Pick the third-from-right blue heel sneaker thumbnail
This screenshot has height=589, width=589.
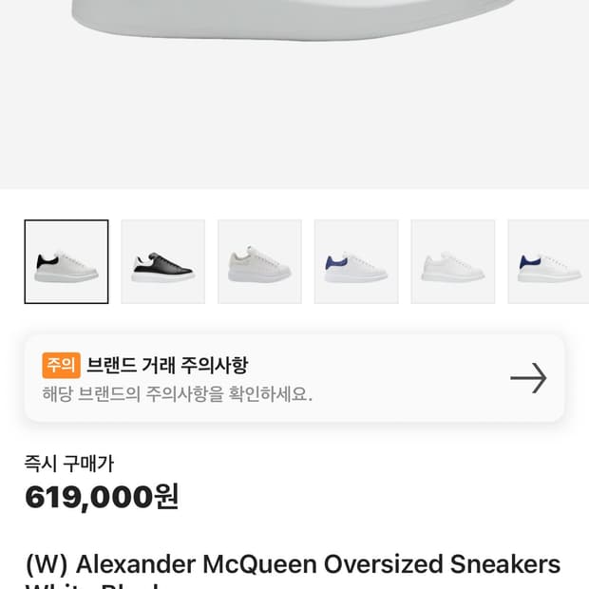tap(356, 262)
